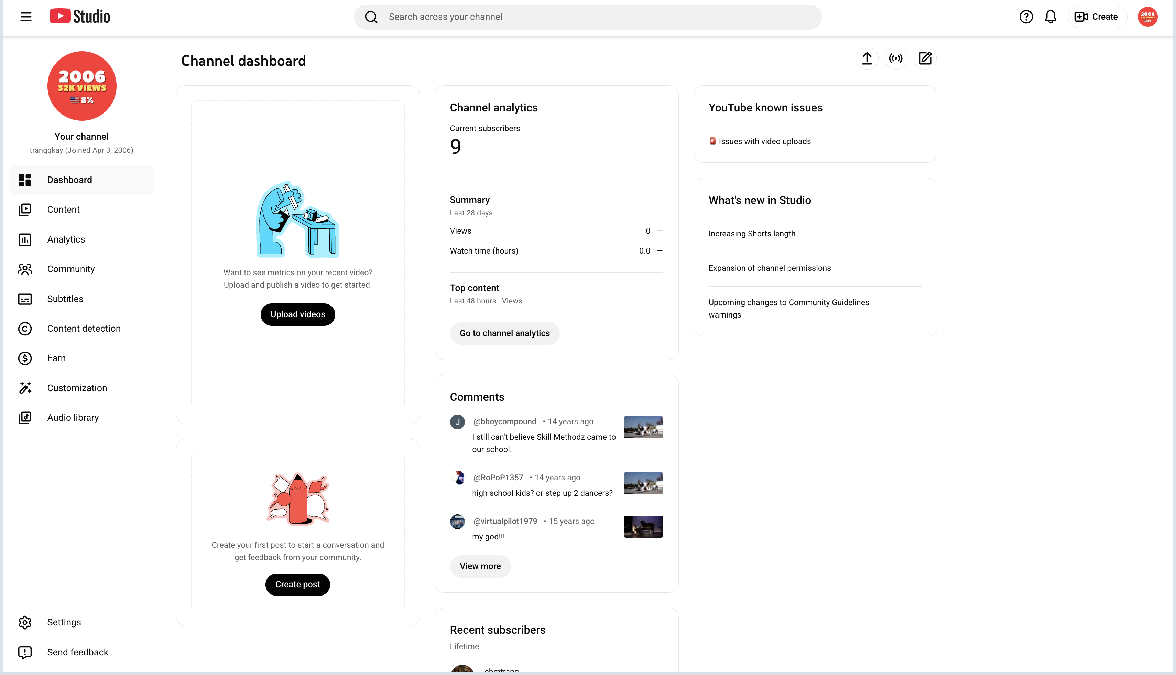Click the Audio library icon
The width and height of the screenshot is (1176, 675).
pos(25,418)
